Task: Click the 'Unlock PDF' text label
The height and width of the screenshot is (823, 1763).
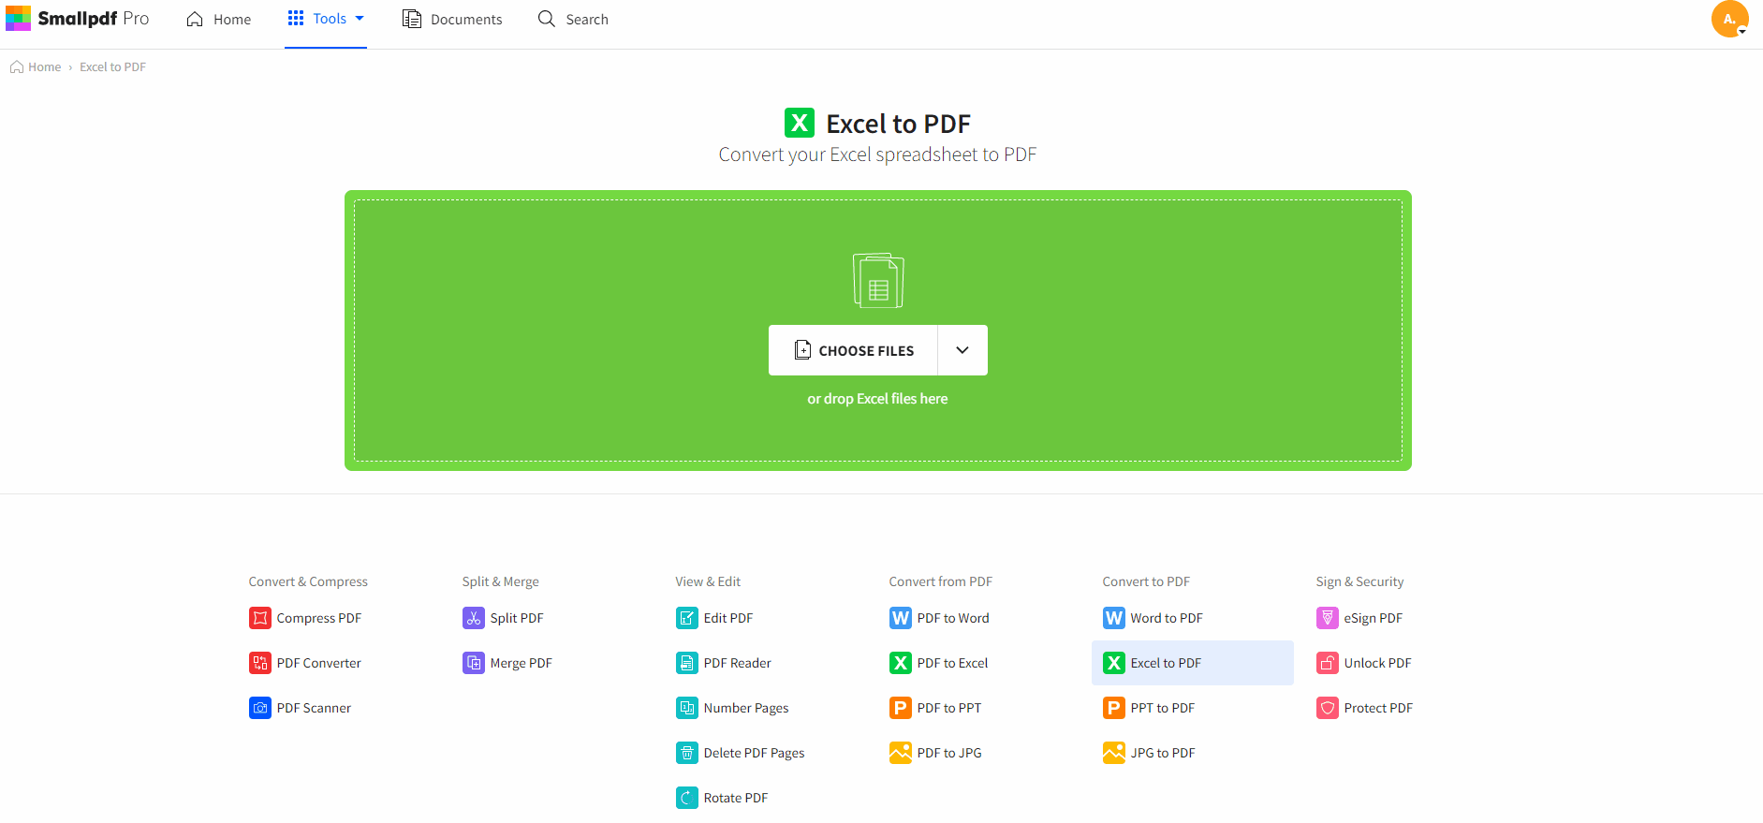Action: pyautogui.click(x=1377, y=663)
